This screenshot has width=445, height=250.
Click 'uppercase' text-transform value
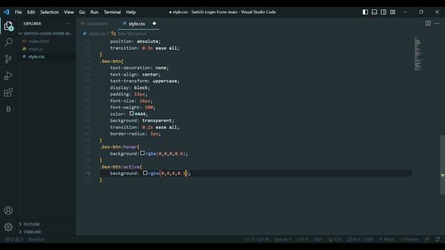pyautogui.click(x=165, y=81)
